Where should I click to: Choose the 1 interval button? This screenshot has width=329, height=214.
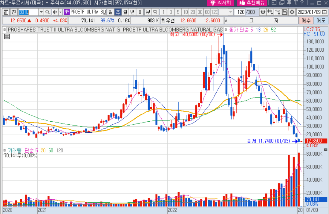pyautogui.click(x=163, y=12)
